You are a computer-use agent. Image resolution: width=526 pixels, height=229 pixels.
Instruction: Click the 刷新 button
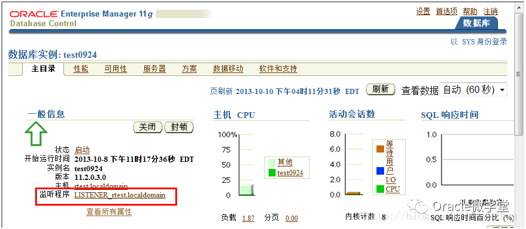click(381, 89)
